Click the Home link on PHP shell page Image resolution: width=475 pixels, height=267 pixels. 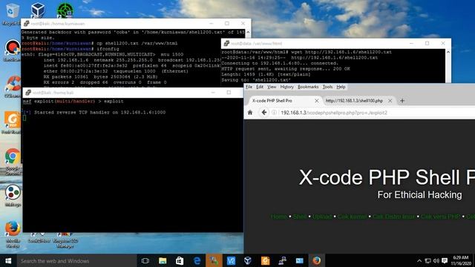279,217
